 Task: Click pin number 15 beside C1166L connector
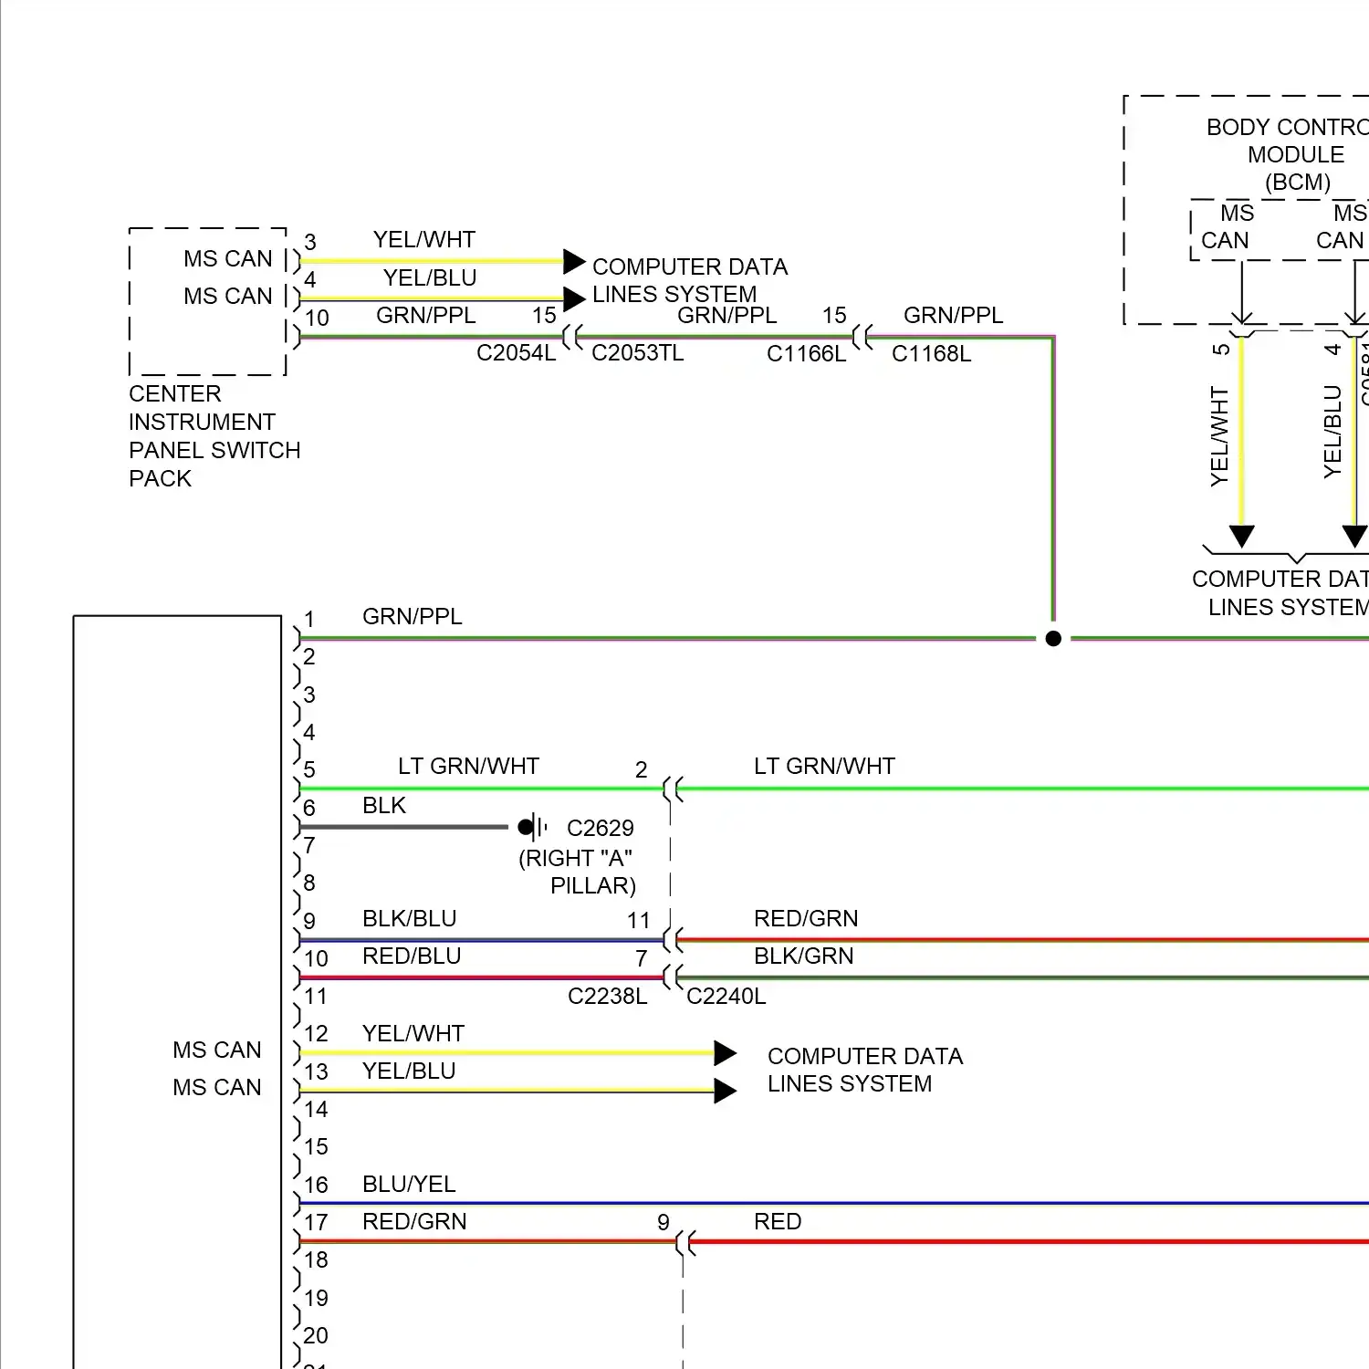coord(834,316)
